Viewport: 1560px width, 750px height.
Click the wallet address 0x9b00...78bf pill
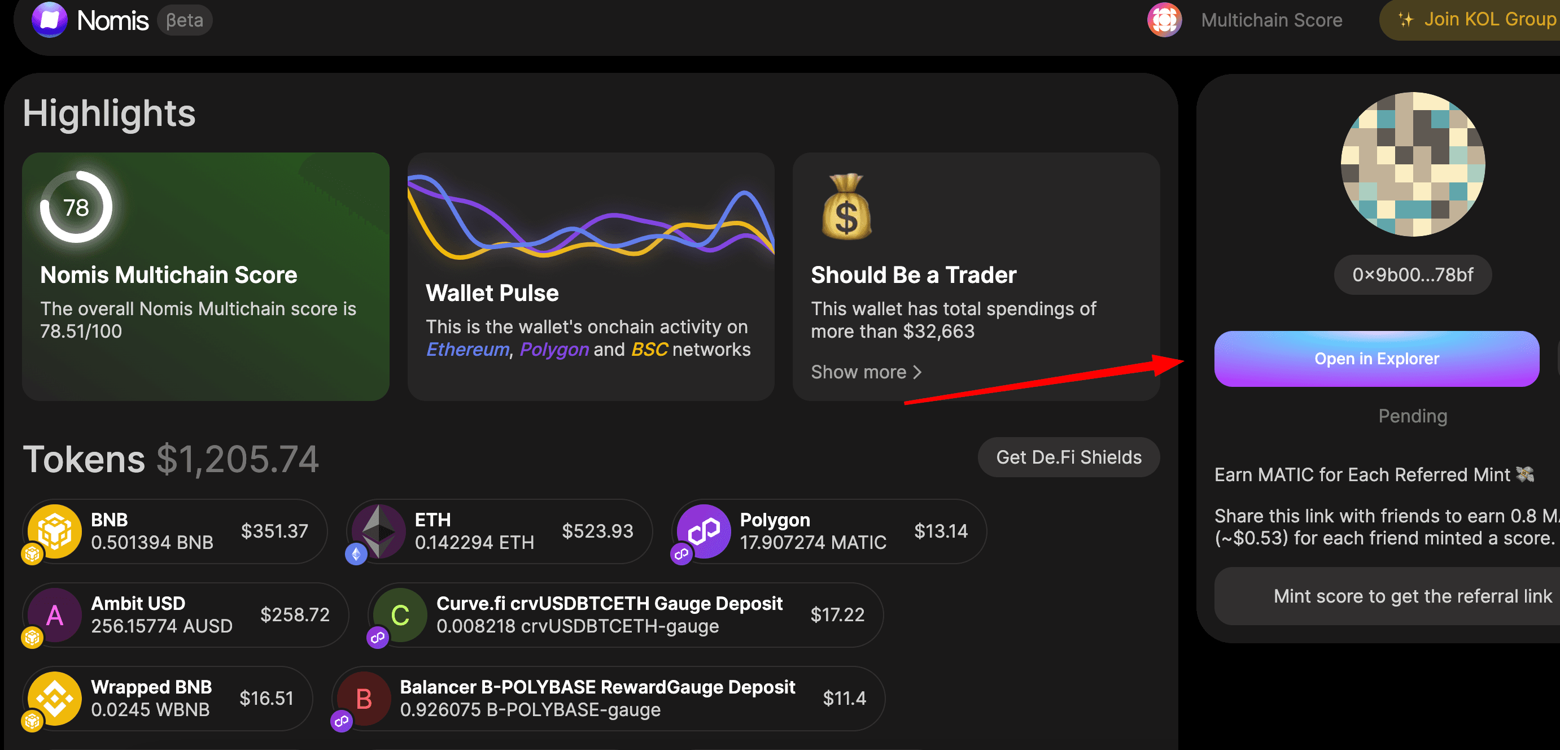coord(1412,274)
